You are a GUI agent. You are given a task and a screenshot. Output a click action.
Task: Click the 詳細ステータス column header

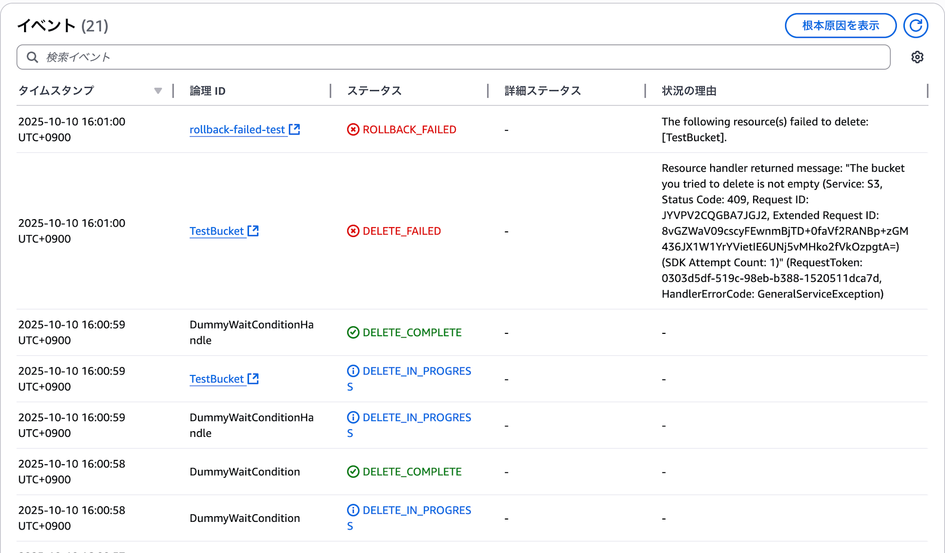pyautogui.click(x=542, y=91)
